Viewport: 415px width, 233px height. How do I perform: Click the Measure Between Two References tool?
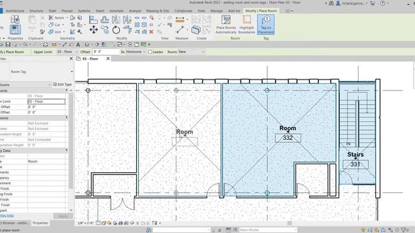coord(180,29)
